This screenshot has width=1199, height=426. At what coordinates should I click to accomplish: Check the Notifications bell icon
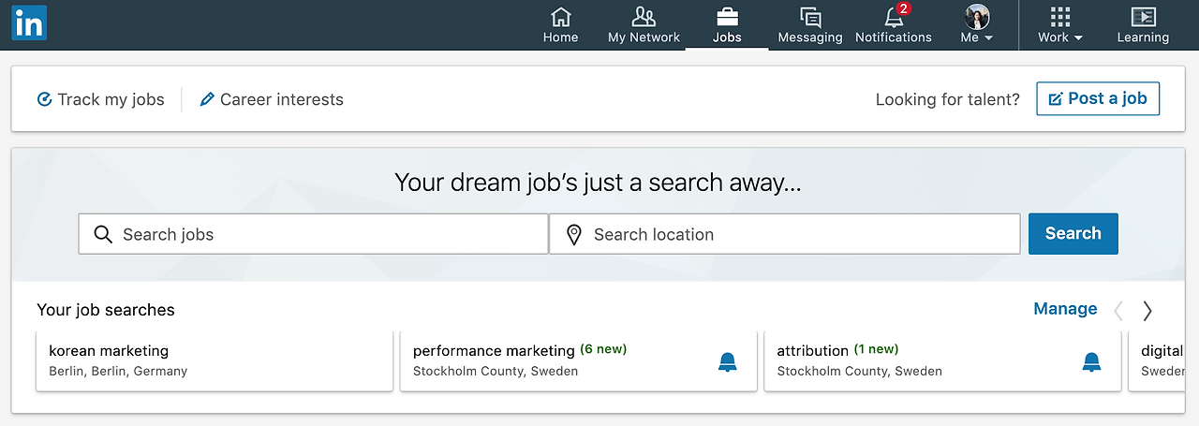pos(894,17)
